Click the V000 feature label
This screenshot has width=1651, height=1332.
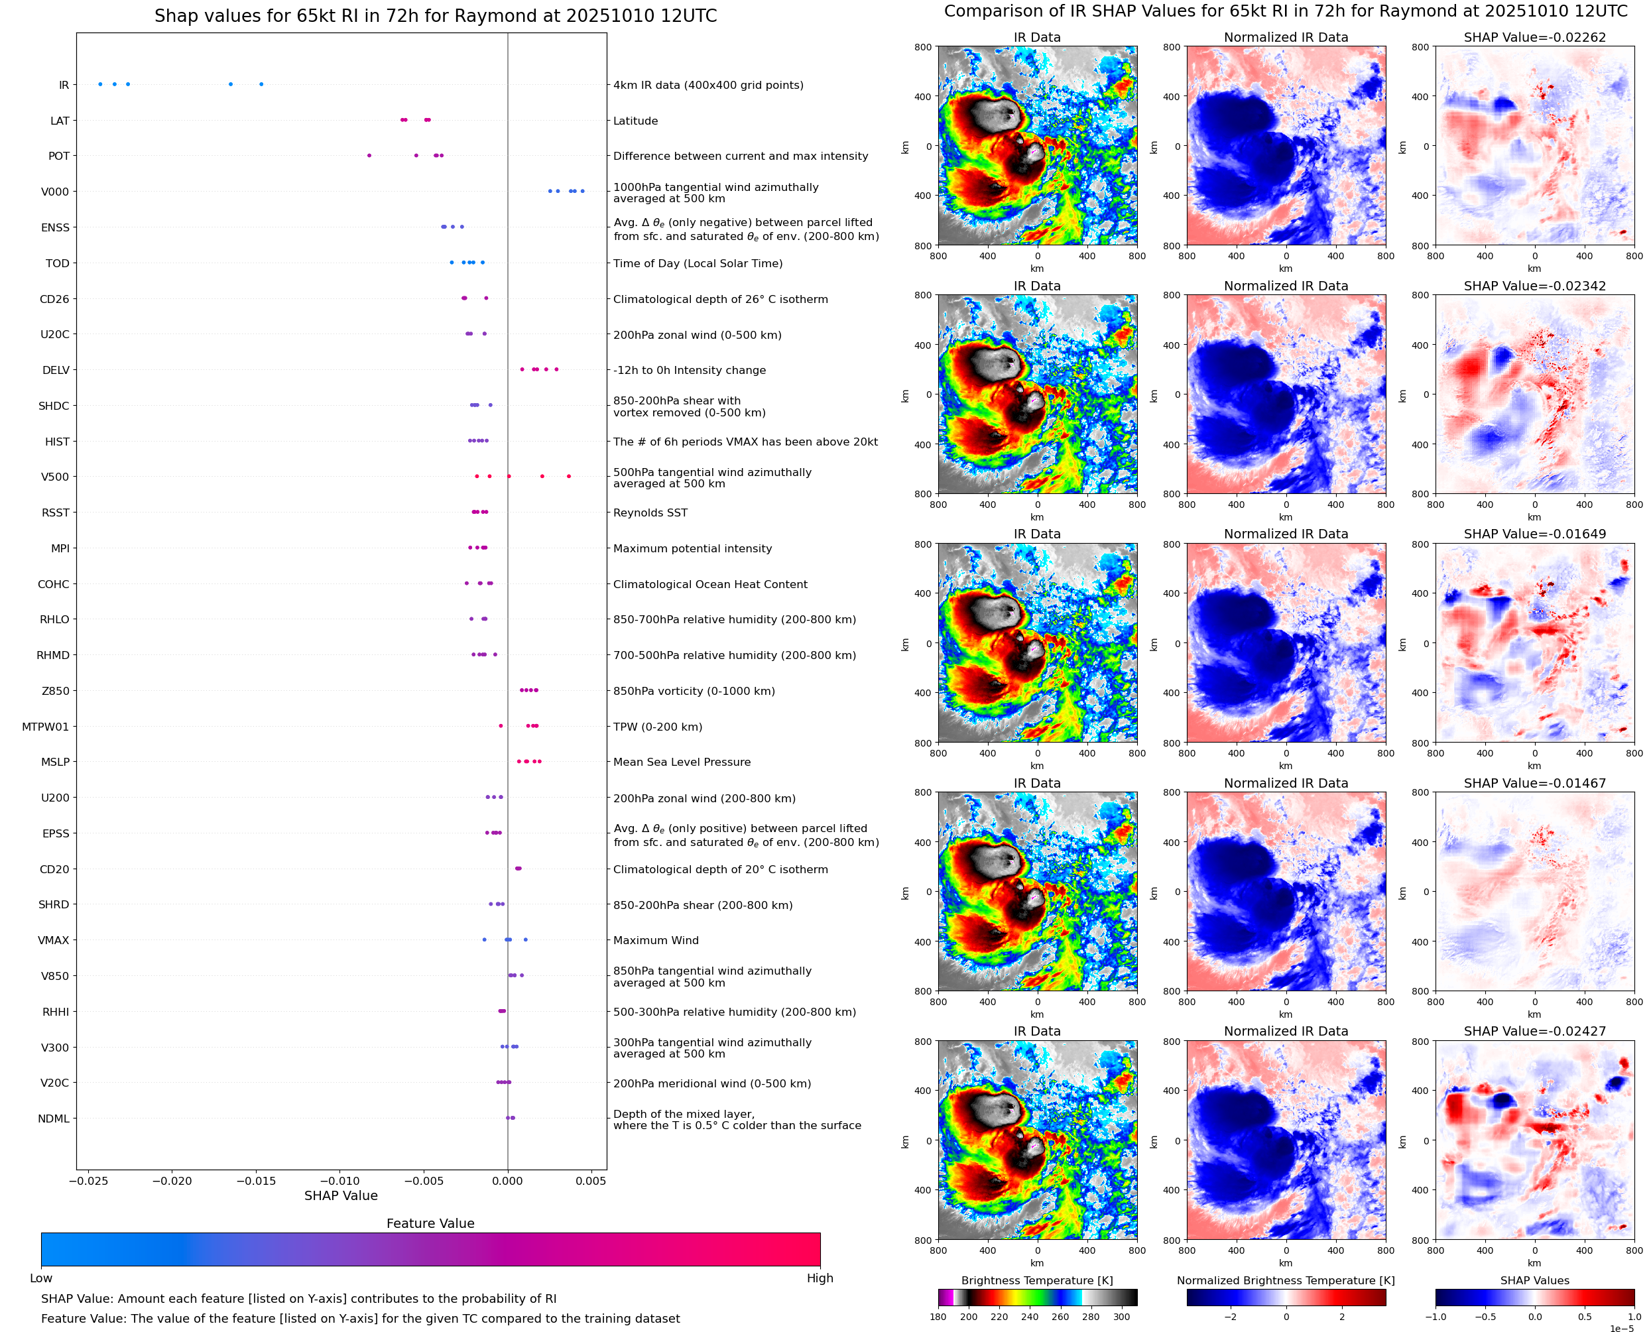coord(55,192)
